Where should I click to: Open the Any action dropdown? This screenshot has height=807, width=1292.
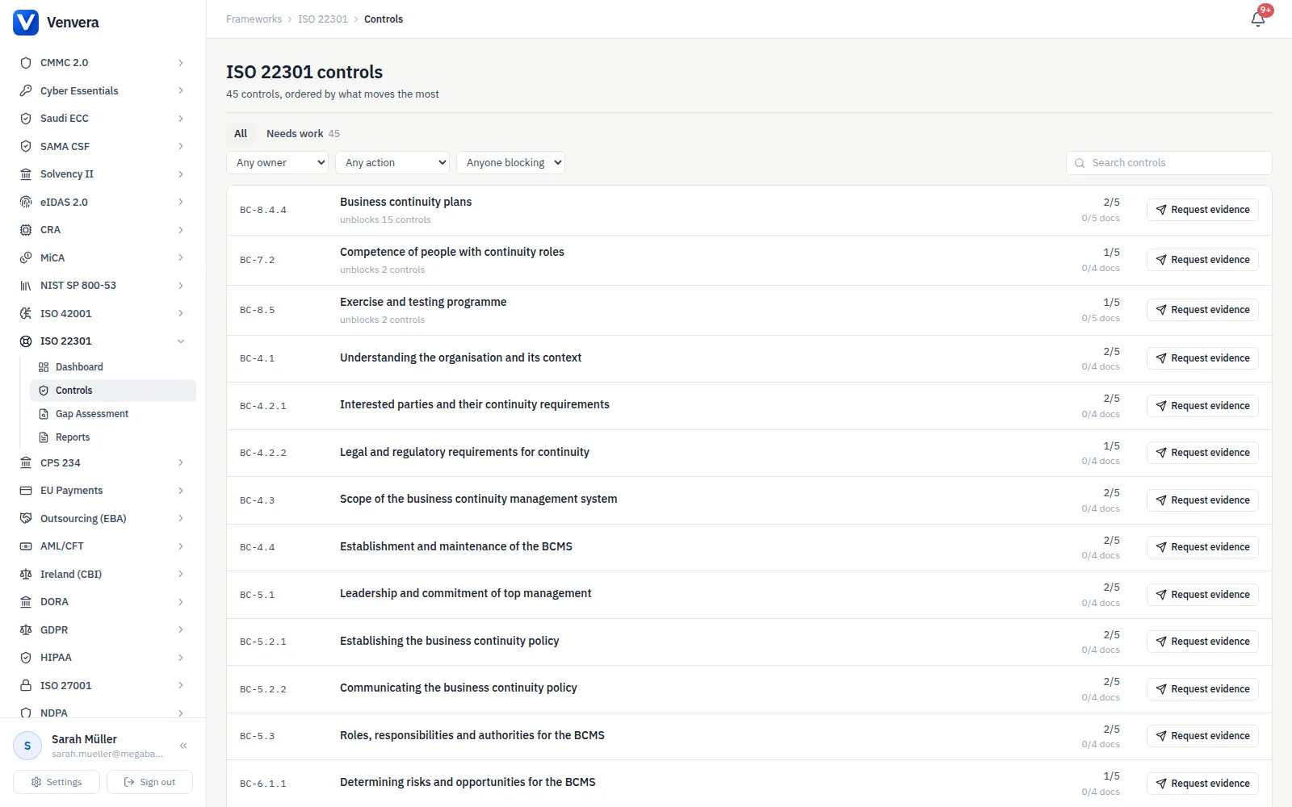392,162
